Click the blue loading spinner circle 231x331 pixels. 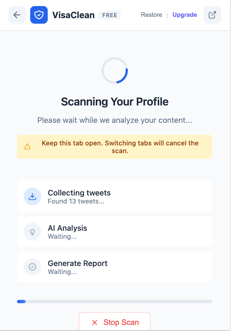pos(115,70)
